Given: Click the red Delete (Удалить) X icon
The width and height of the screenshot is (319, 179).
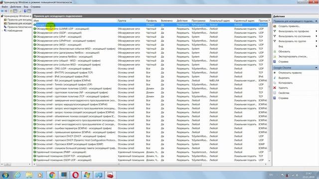Looking at the screenshot, I should coord(275,88).
